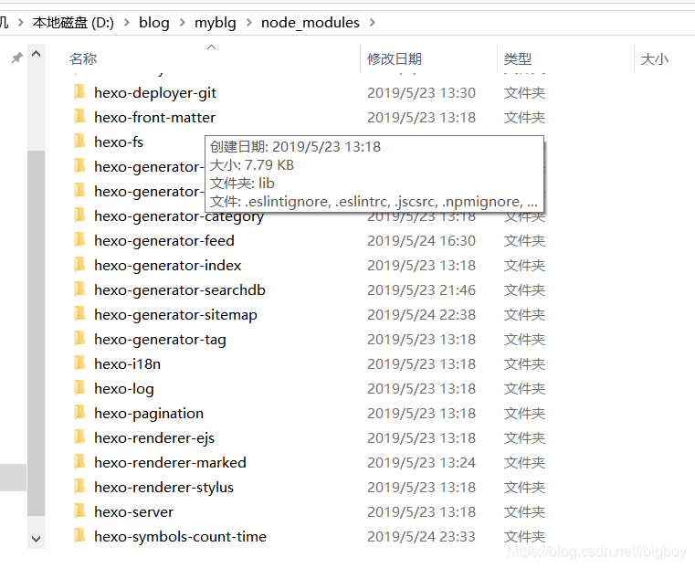Select the hexo-symbols-count-time folder name
This screenshot has width=695, height=568.
click(x=180, y=537)
